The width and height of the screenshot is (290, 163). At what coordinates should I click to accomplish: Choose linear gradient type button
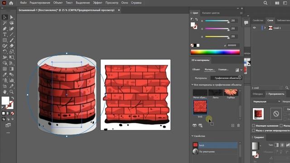(x=277, y=145)
